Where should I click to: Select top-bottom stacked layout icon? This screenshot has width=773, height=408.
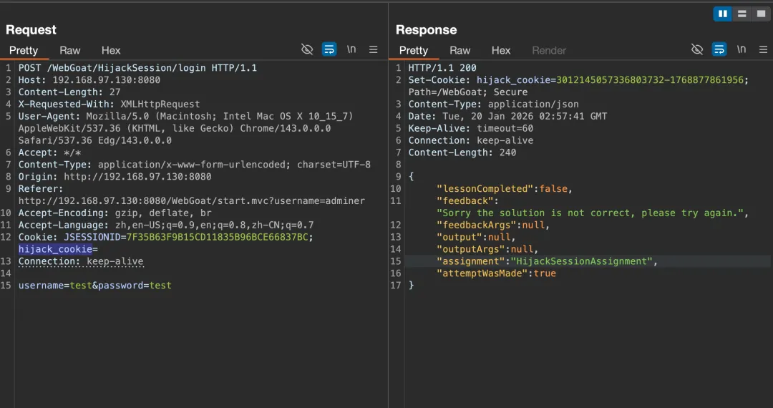click(x=742, y=14)
